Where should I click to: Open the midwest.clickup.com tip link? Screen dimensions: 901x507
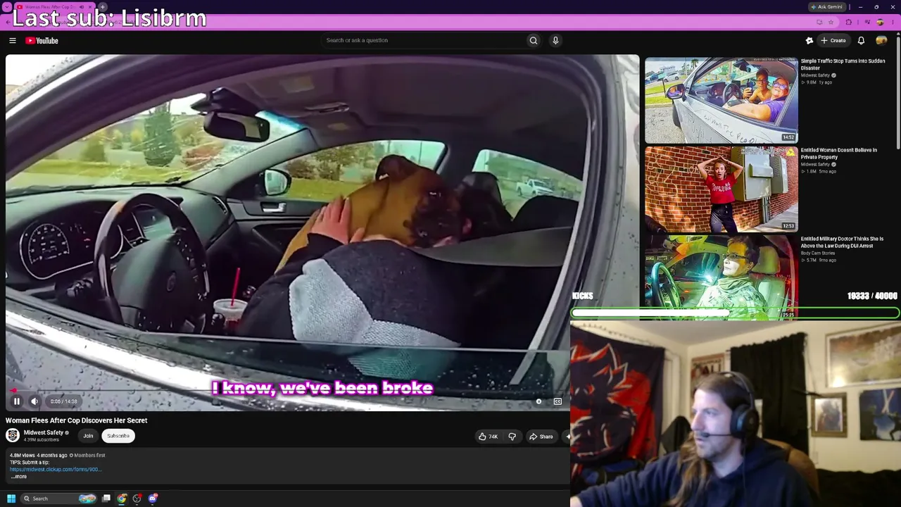click(x=56, y=469)
